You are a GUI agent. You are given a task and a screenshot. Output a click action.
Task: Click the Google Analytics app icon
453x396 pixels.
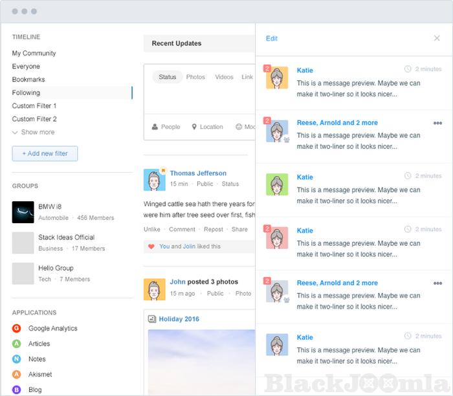point(17,329)
